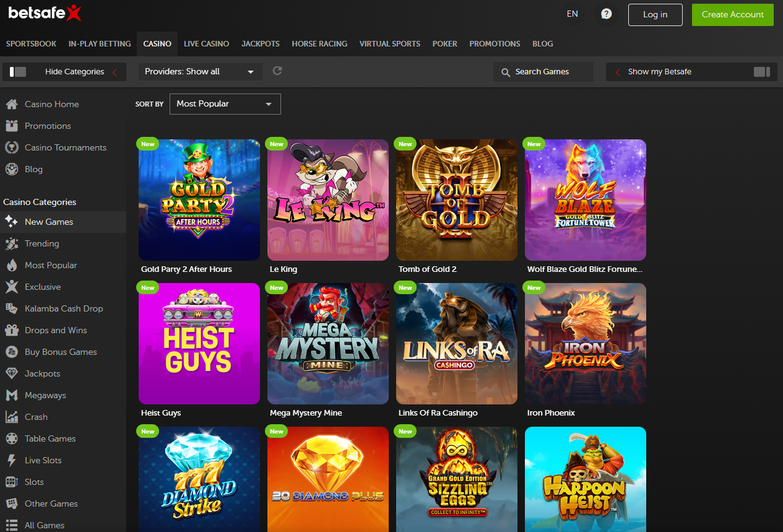Click the Search Games field
Image resolution: width=783 pixels, height=532 pixels.
(543, 72)
